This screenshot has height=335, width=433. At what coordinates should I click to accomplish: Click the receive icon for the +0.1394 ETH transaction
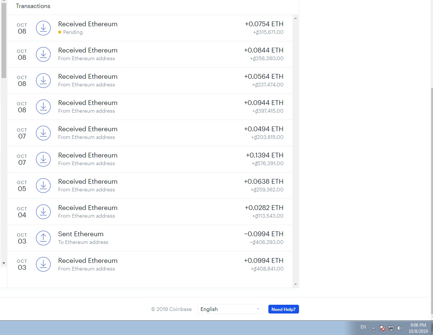[x=43, y=159]
